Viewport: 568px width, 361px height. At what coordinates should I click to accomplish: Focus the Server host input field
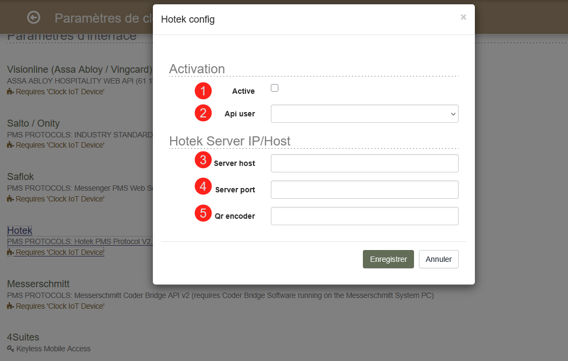point(364,163)
